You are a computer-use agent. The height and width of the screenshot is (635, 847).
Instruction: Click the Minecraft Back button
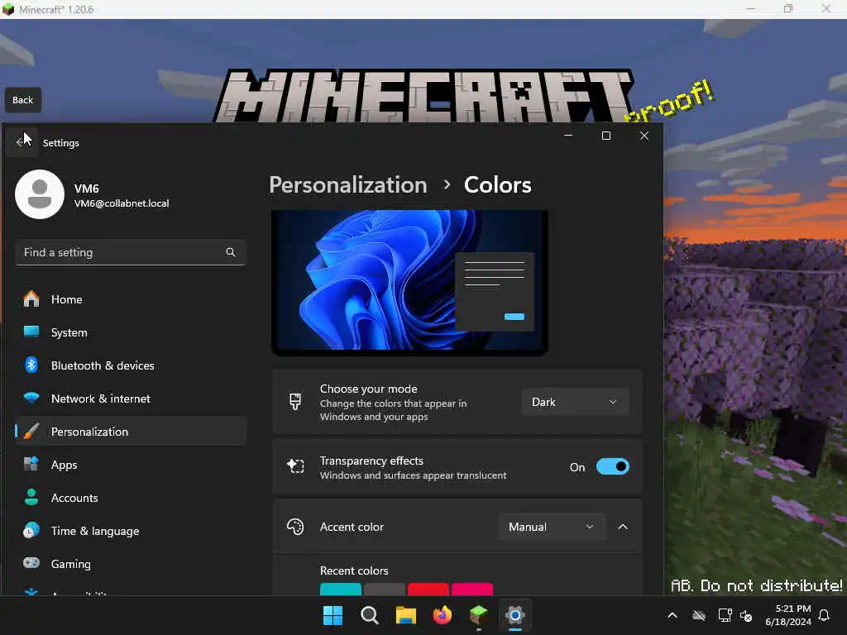tap(22, 100)
